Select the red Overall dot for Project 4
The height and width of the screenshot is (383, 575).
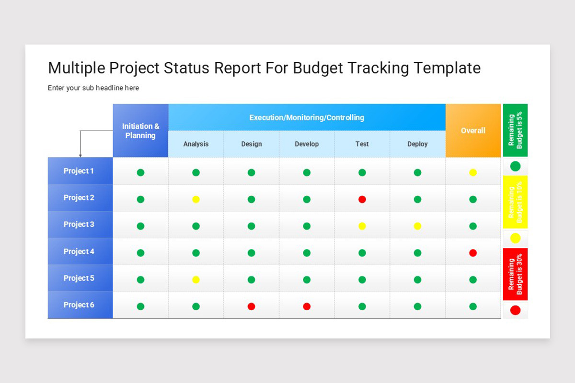[473, 251]
